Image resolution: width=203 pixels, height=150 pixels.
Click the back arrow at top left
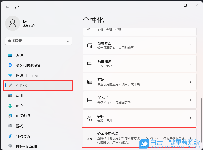click(x=7, y=7)
